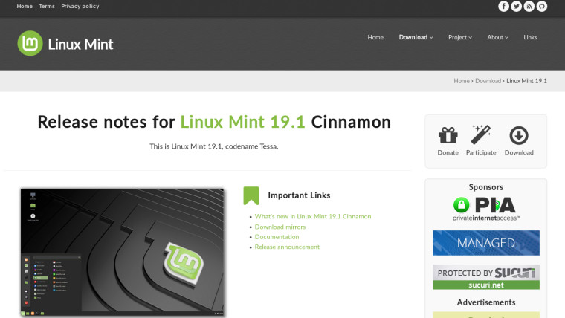The width and height of the screenshot is (565, 318).
Task: Click the Linux Mint logo
Action: point(65,44)
